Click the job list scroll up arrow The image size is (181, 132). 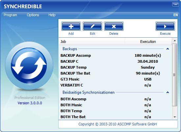point(175,41)
